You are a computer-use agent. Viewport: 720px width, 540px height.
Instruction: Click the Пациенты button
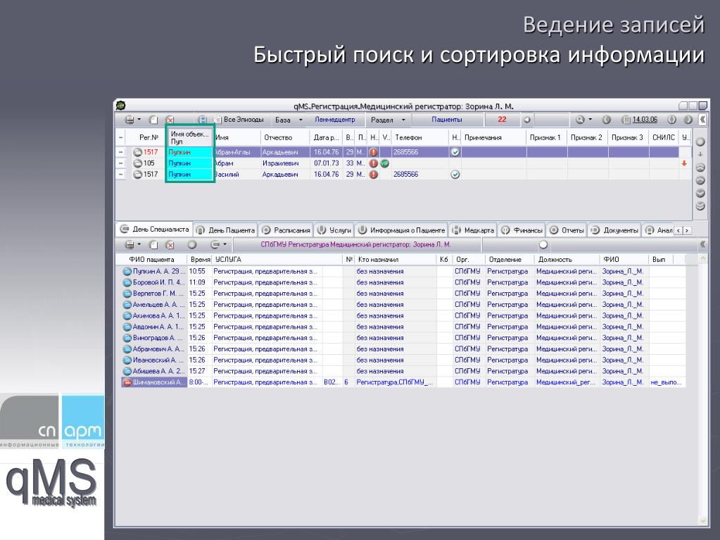[447, 120]
